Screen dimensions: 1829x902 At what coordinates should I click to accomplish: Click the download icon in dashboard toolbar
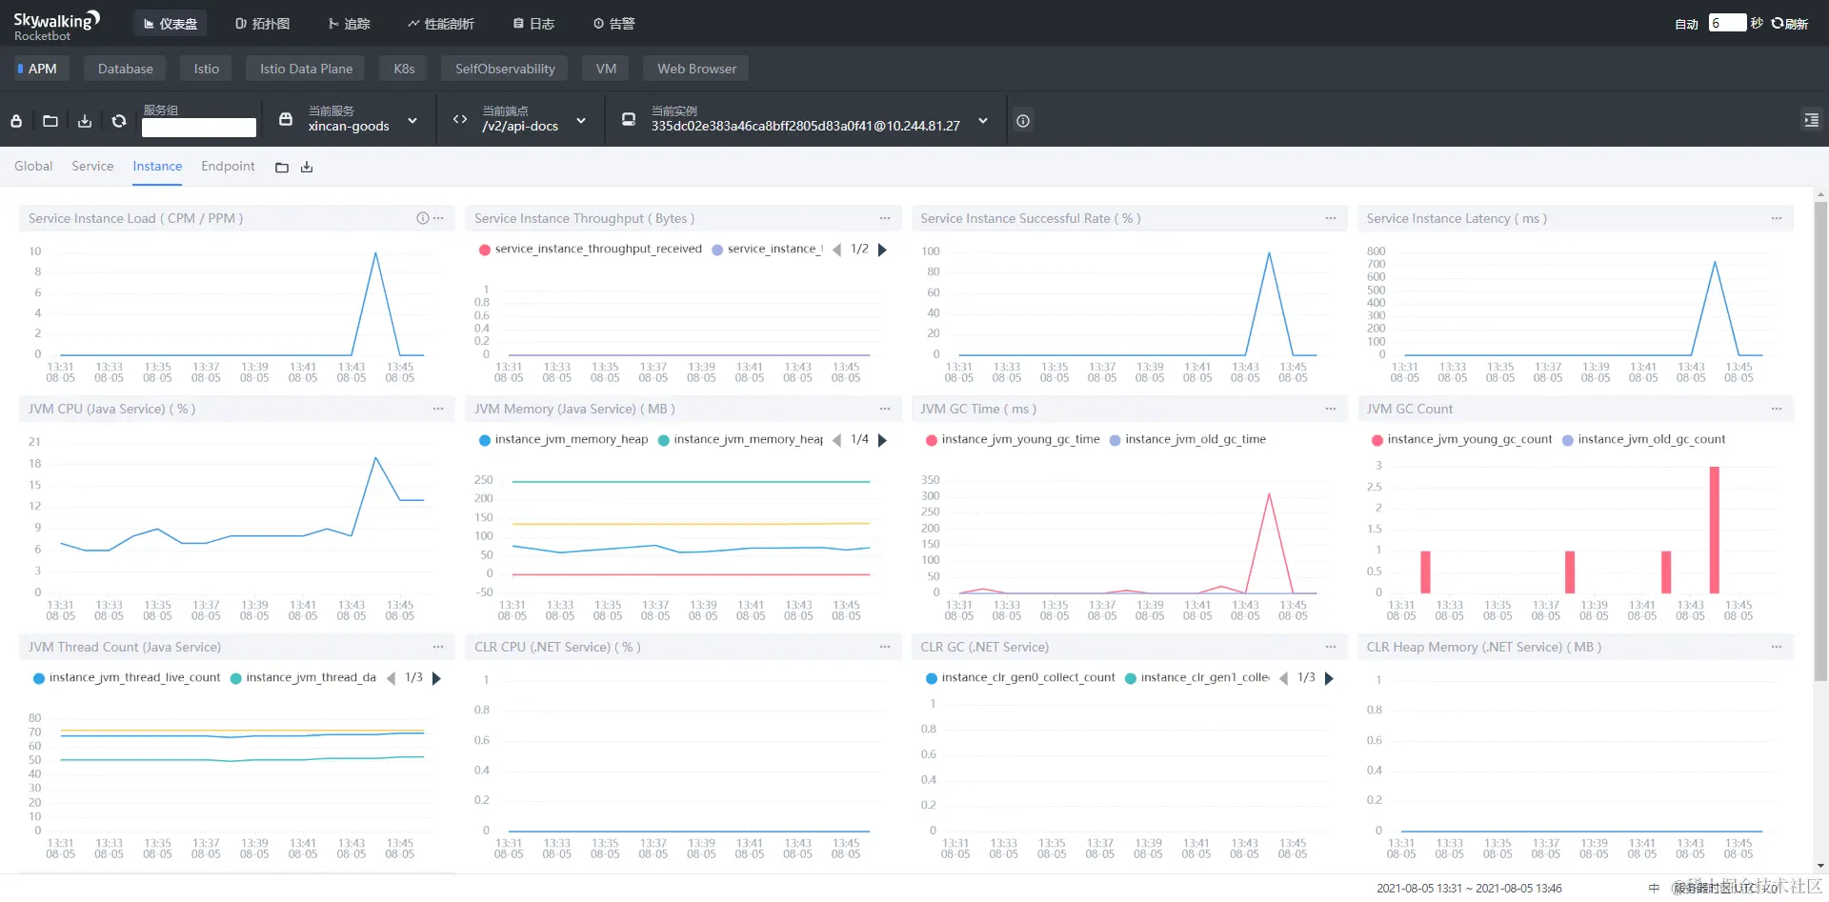click(x=85, y=121)
